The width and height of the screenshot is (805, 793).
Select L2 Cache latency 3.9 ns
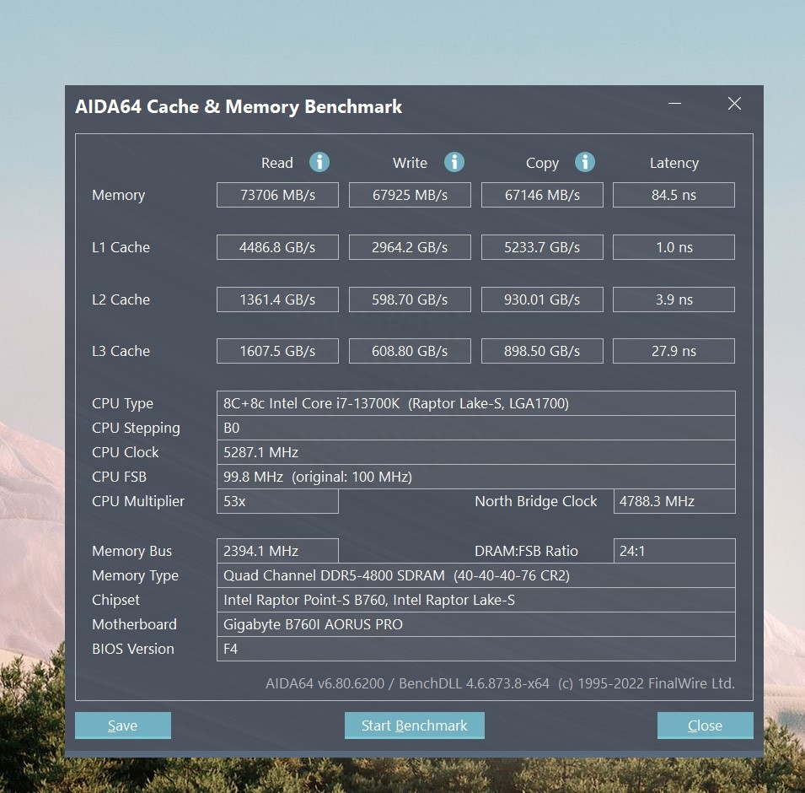(674, 299)
